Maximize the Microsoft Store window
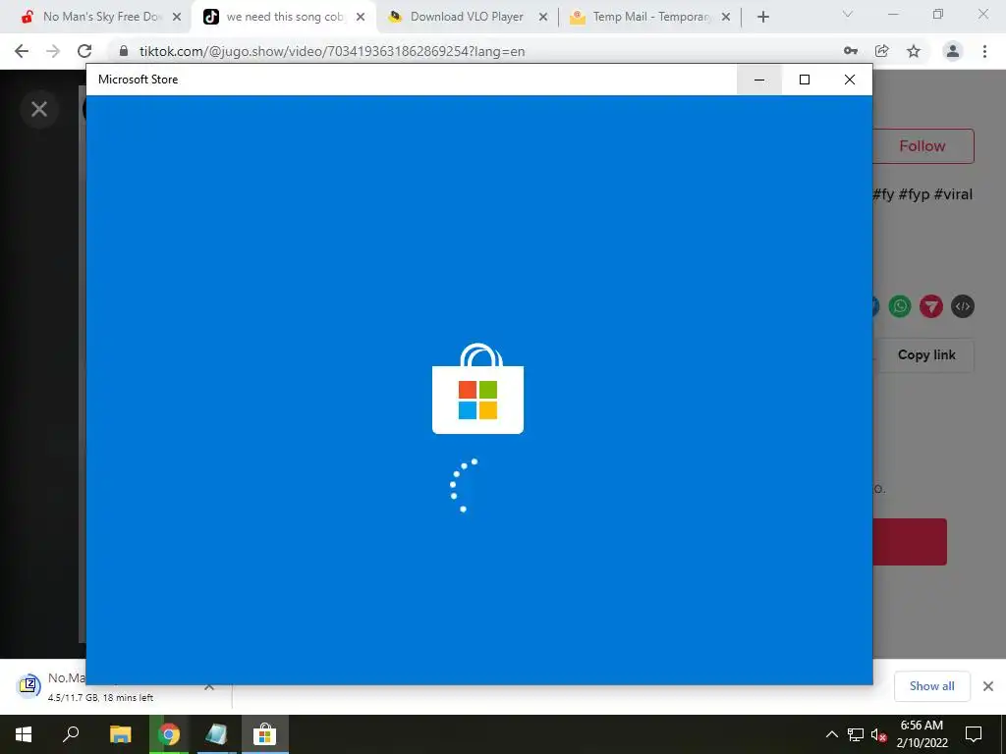Viewport: 1006px width, 754px height. point(805,80)
